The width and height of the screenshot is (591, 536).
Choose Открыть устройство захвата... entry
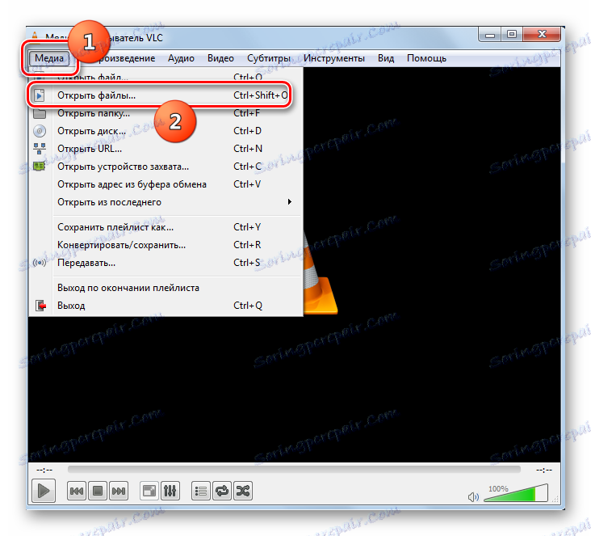166,166
